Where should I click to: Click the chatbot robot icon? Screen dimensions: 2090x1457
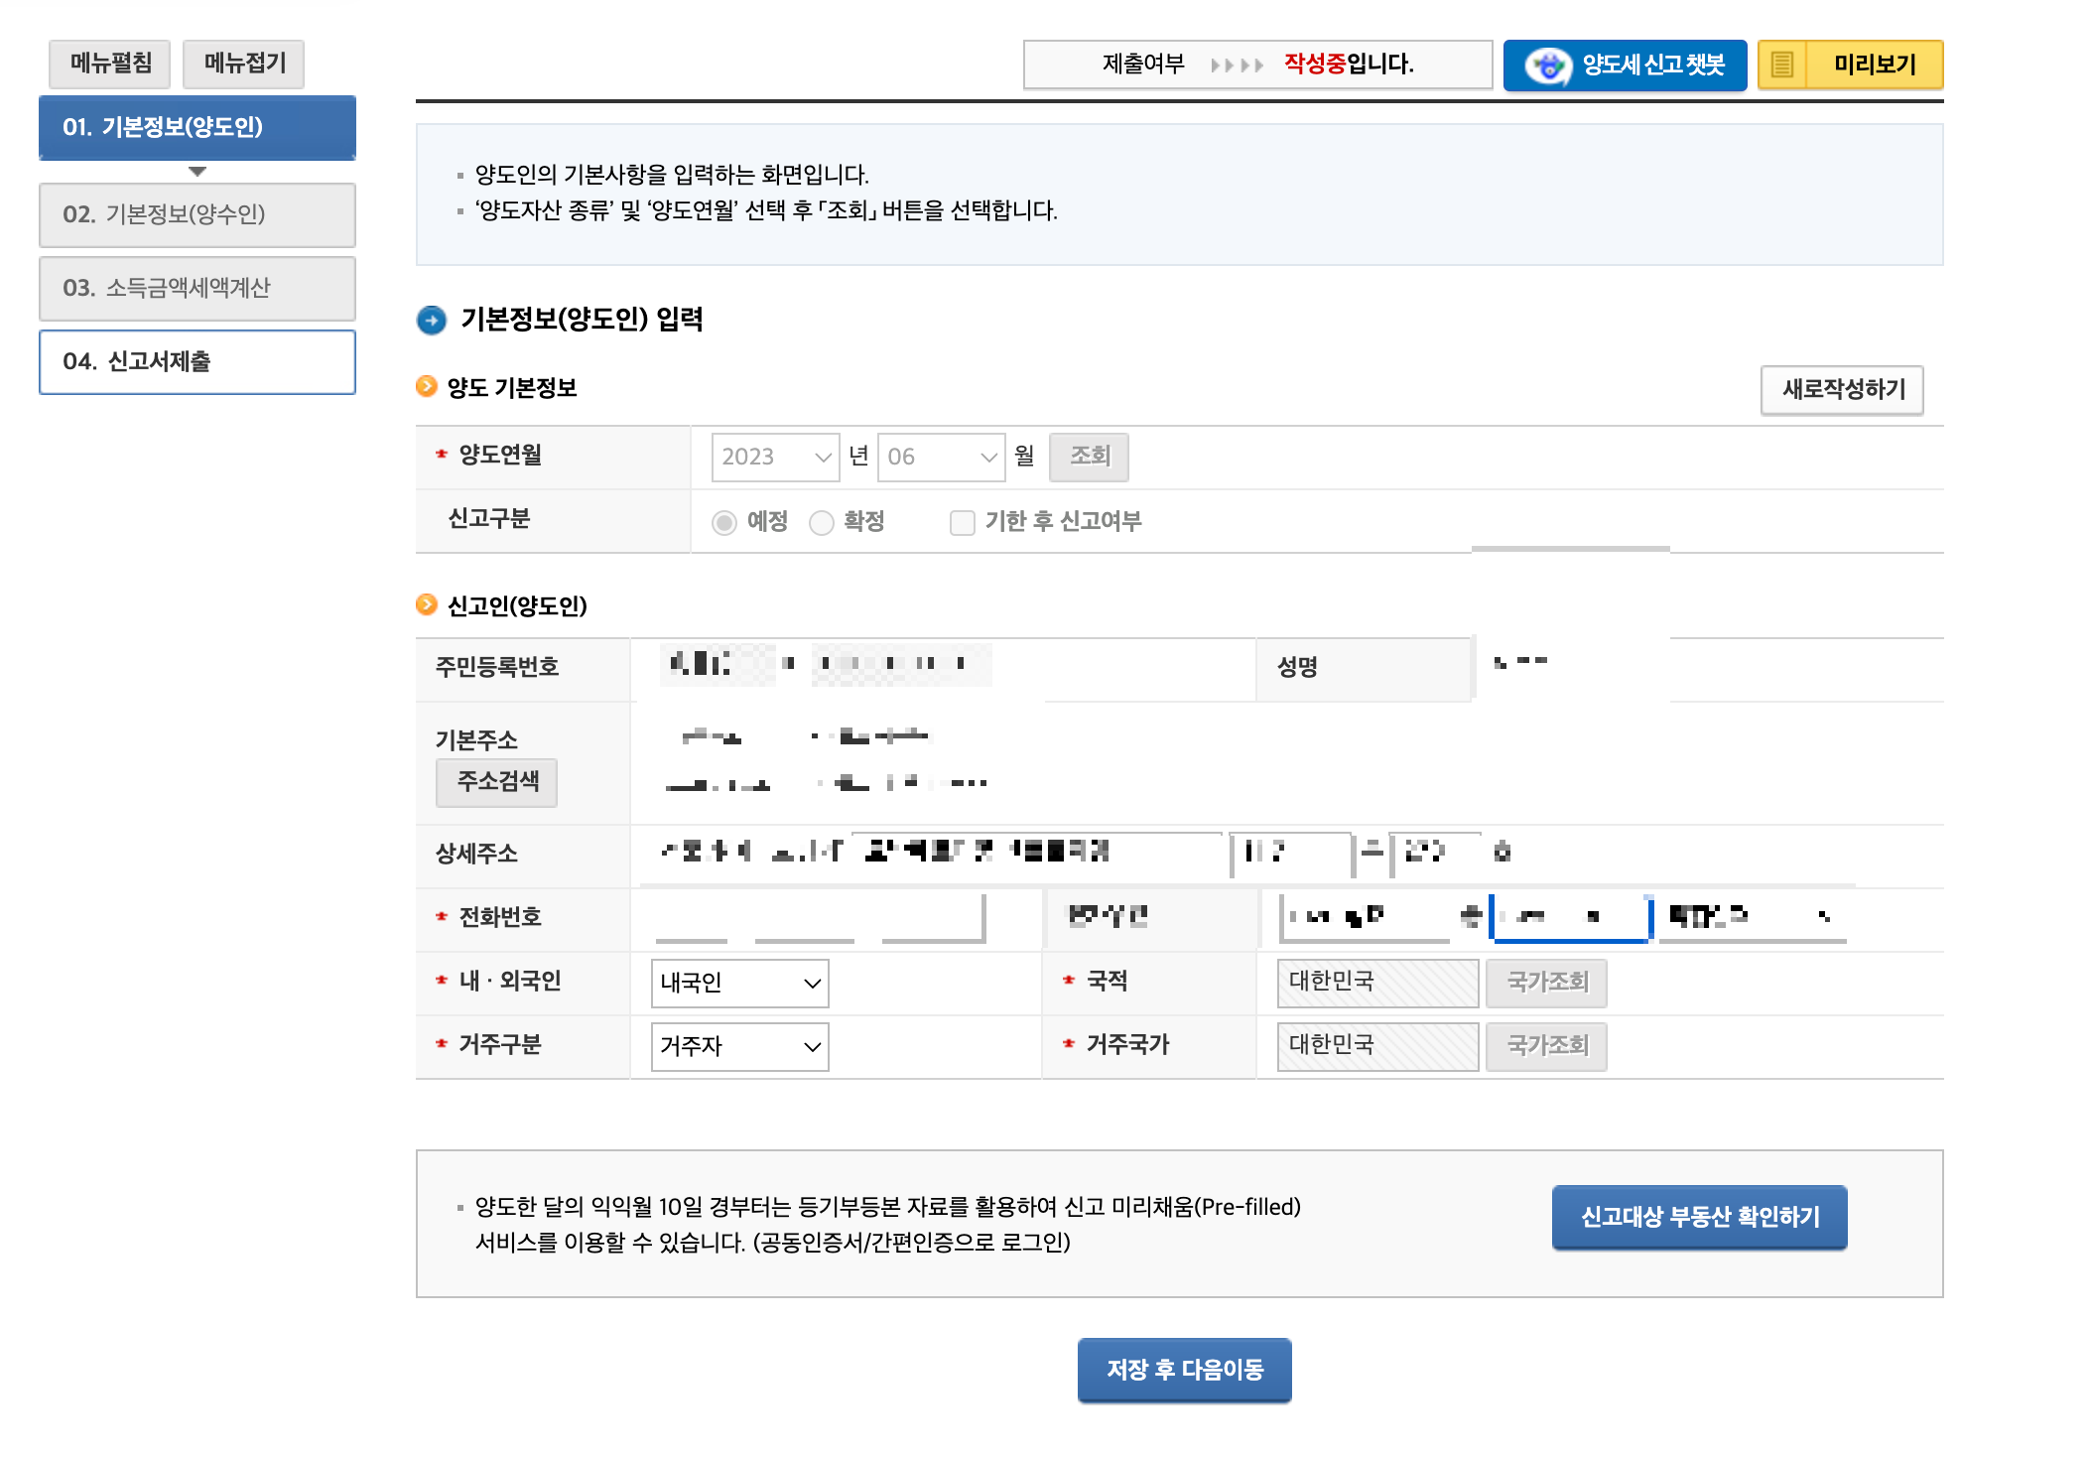pyautogui.click(x=1547, y=66)
